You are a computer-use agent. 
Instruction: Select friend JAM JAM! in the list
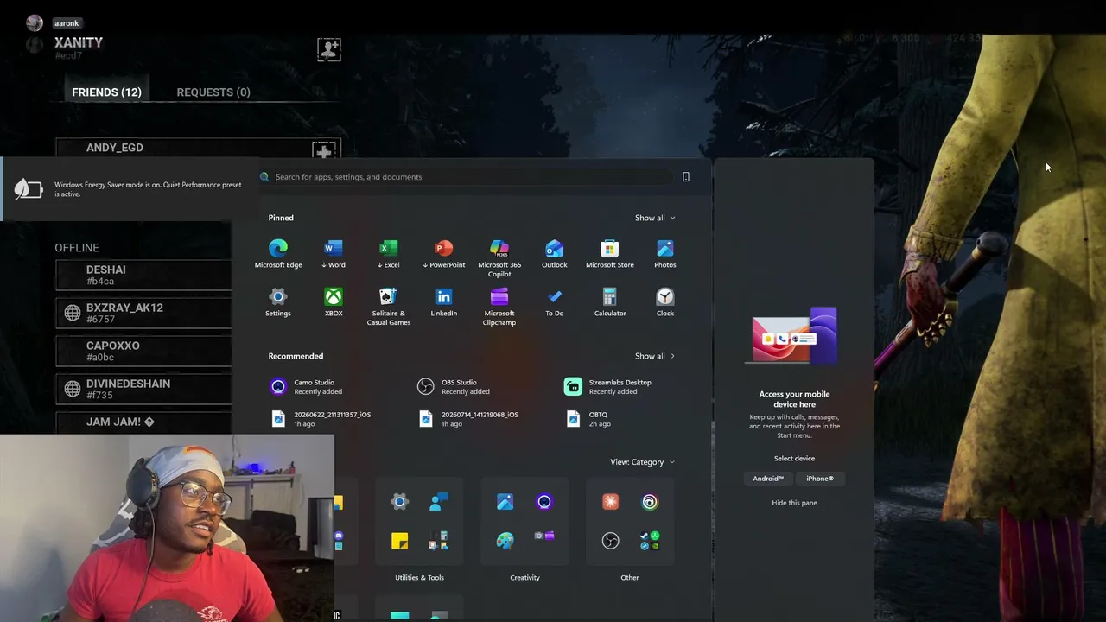click(x=144, y=422)
